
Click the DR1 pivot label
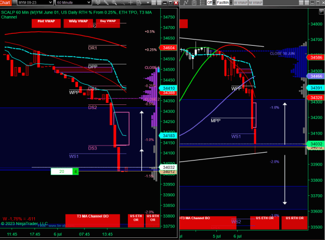pyautogui.click(x=93, y=48)
